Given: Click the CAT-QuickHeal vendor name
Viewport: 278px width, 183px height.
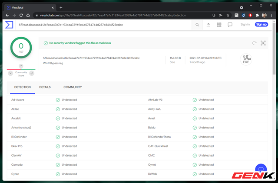Looking at the screenshot, I should (x=158, y=146).
